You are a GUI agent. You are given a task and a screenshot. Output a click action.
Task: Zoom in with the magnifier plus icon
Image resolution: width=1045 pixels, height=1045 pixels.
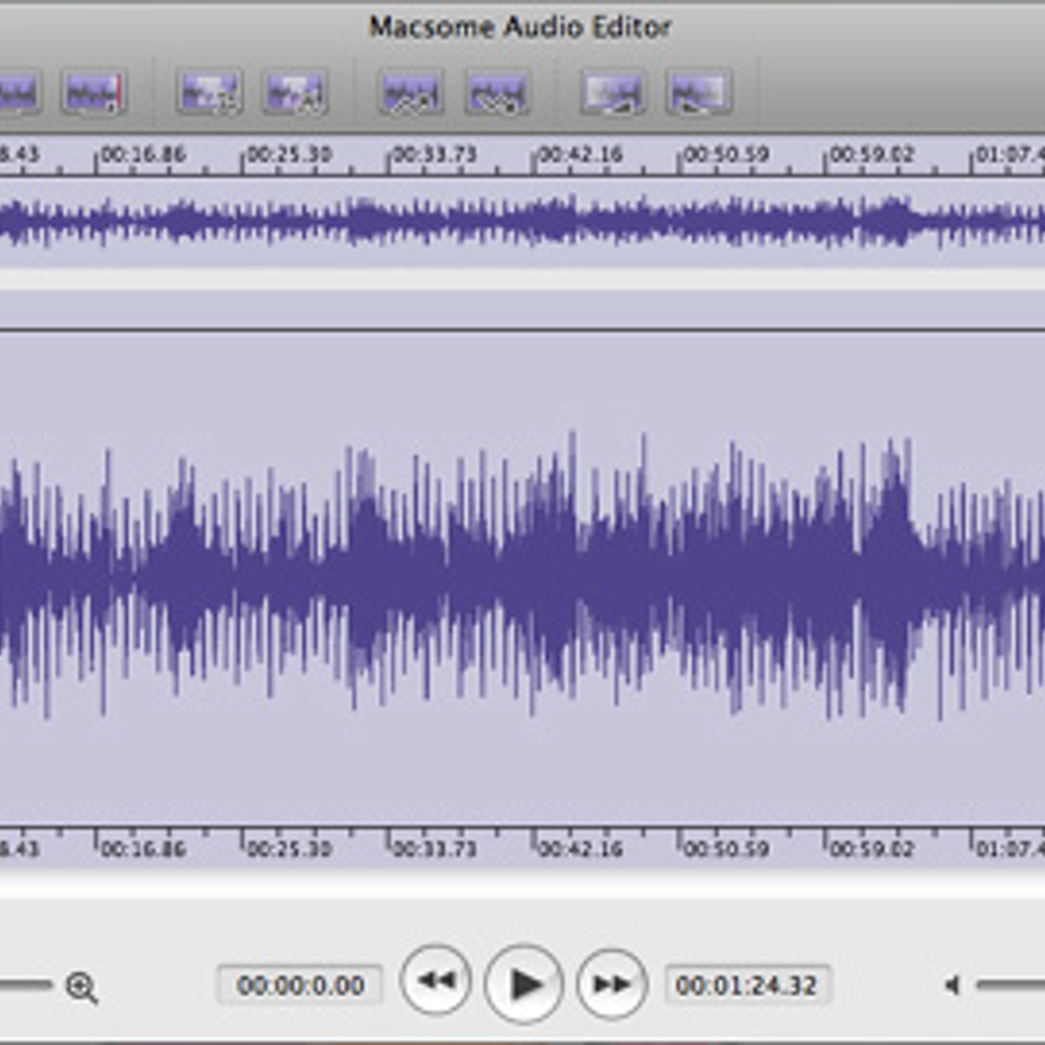(82, 988)
